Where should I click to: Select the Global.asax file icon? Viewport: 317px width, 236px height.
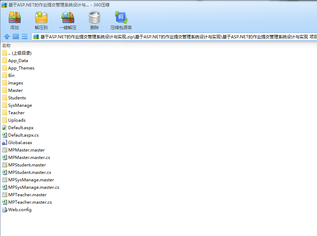point(5,143)
